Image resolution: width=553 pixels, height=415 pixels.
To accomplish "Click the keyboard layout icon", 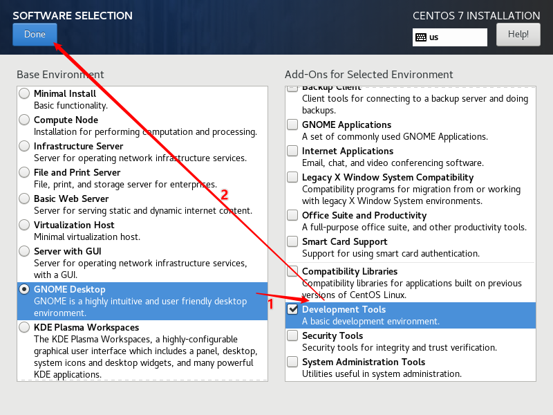I will [x=421, y=37].
